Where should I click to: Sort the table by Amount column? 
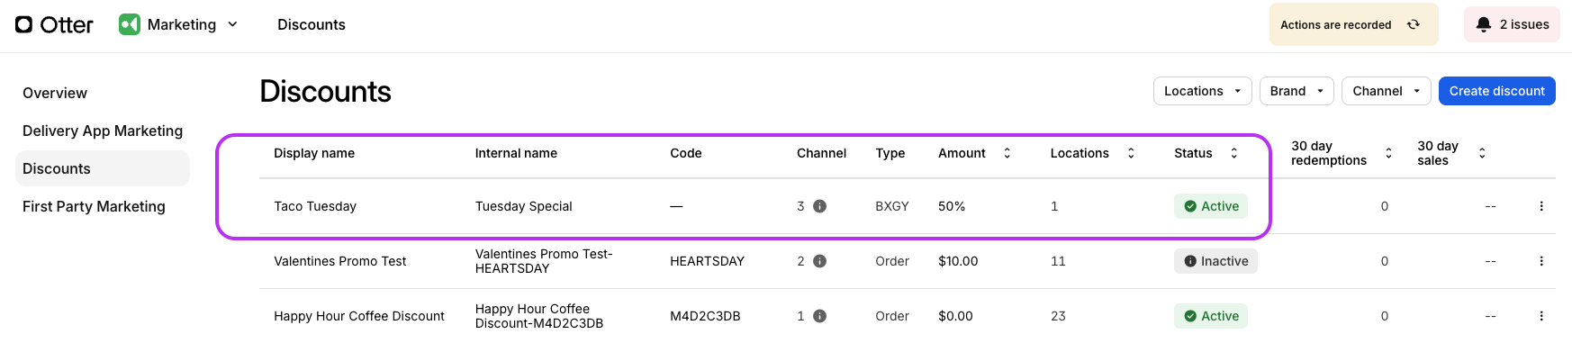pyautogui.click(x=1007, y=153)
